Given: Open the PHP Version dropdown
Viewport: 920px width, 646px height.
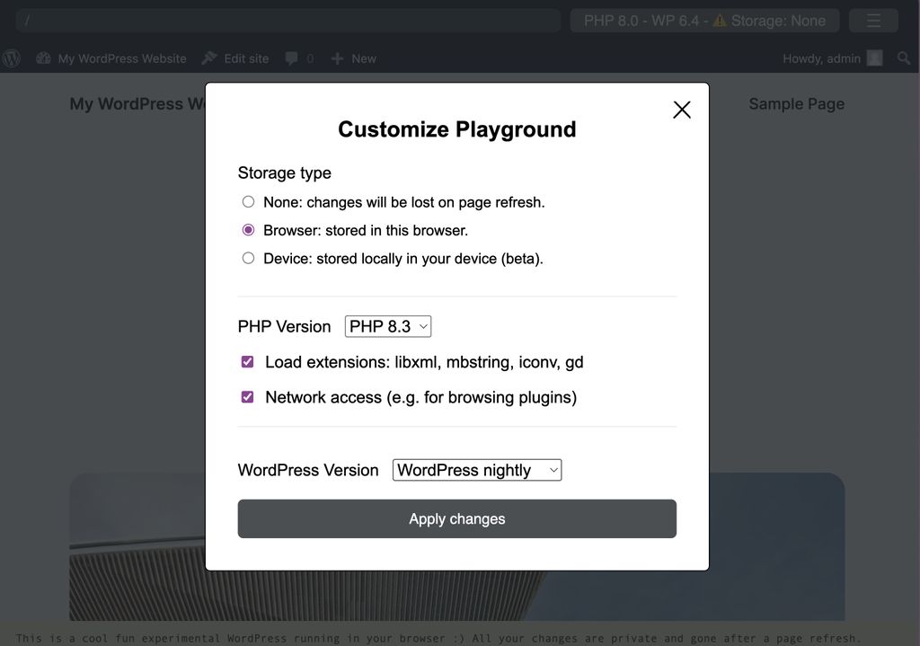Looking at the screenshot, I should click(388, 327).
